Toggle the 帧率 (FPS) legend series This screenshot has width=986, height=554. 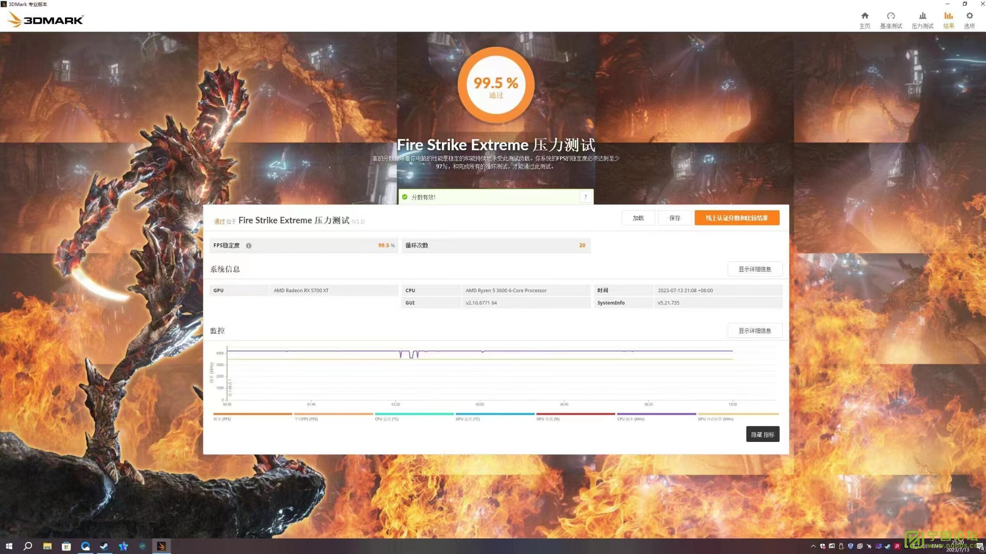pos(253,416)
